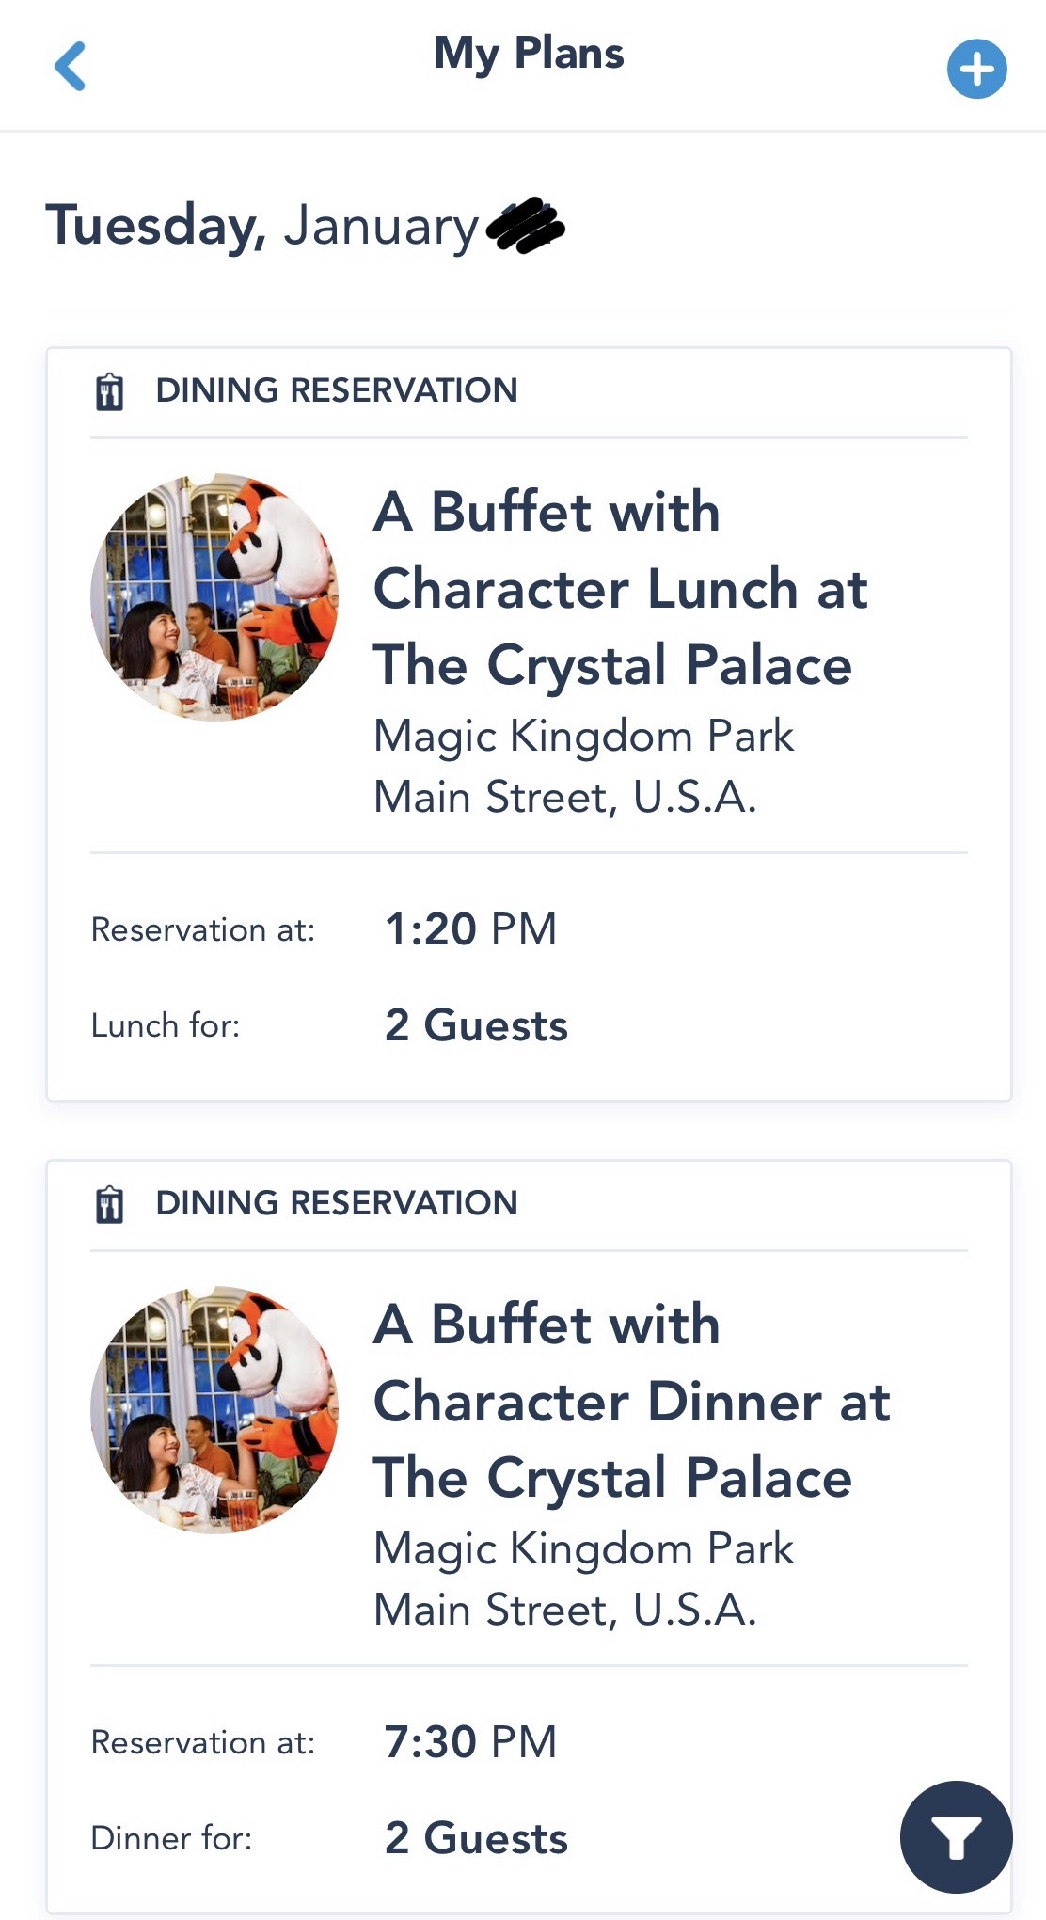Tap the first DINING RESERVATION header

click(x=336, y=390)
